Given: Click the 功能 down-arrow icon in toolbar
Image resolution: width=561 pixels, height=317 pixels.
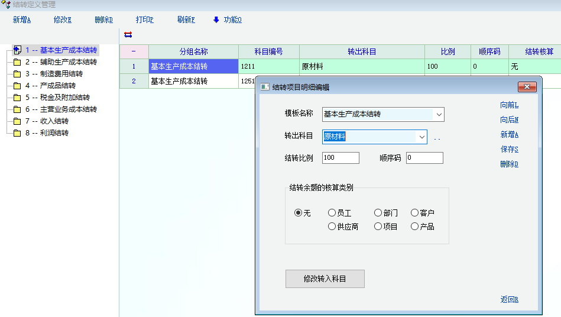Looking at the screenshot, I should coord(216,20).
